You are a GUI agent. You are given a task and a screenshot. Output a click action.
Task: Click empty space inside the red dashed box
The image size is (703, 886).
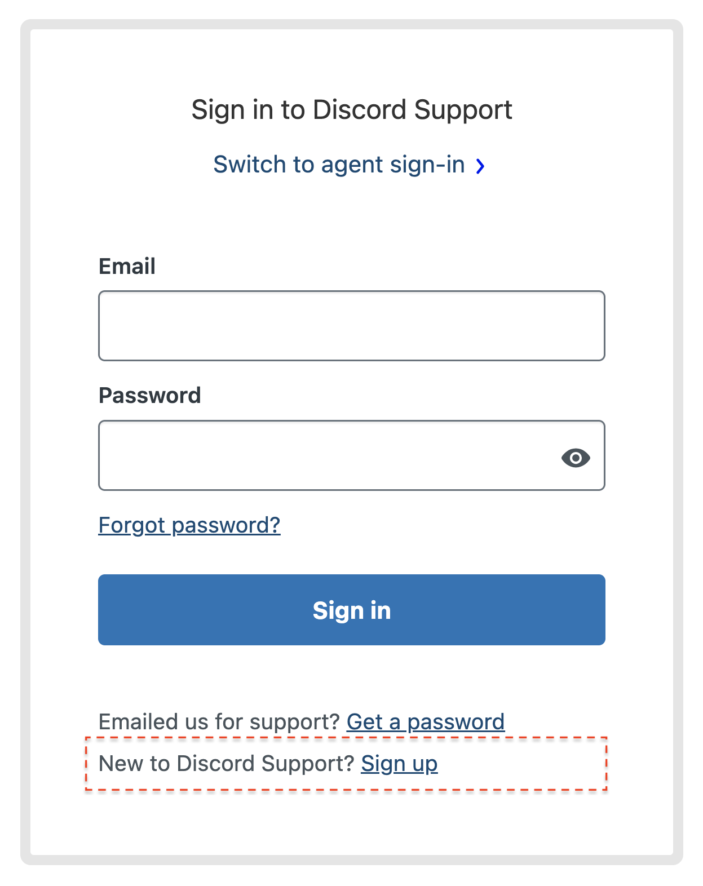[x=524, y=764]
